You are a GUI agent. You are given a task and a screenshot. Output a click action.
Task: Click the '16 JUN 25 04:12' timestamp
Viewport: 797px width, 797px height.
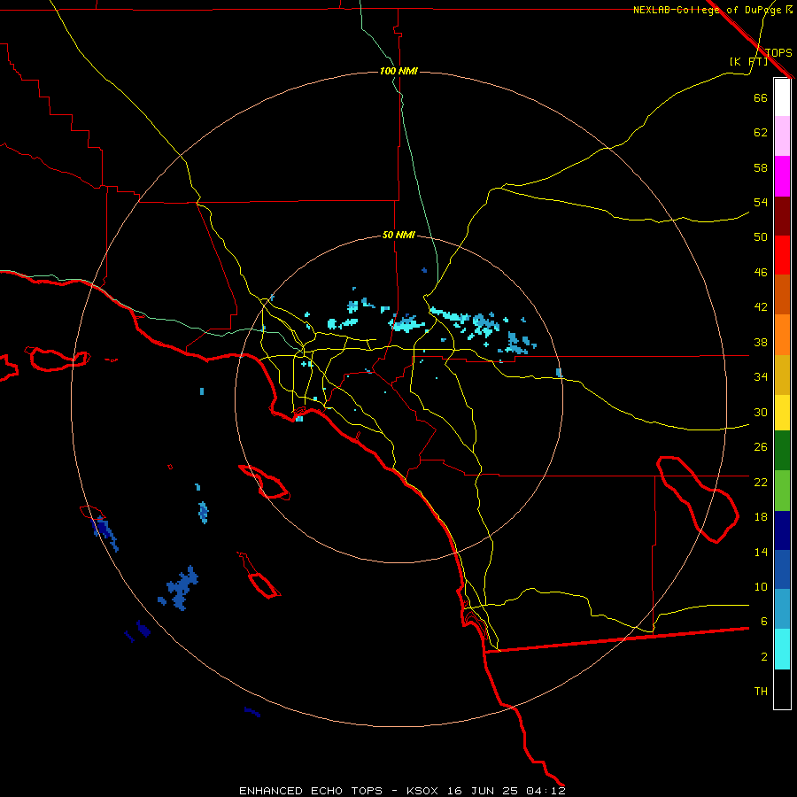point(507,791)
